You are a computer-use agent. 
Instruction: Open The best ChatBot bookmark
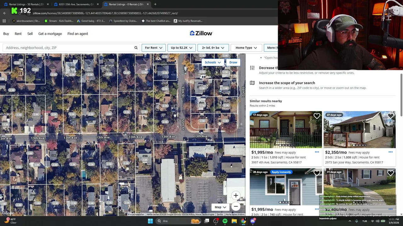pos(156,21)
